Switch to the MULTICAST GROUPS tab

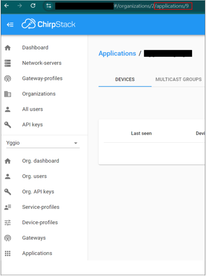[178, 79]
